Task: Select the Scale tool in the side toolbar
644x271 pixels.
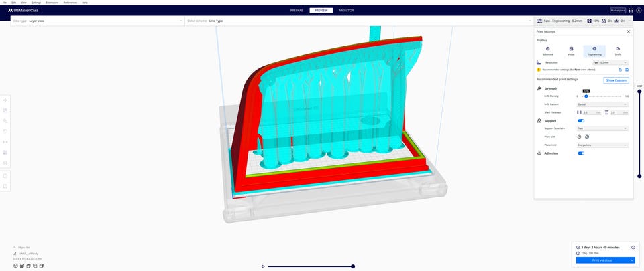Action: [5, 110]
